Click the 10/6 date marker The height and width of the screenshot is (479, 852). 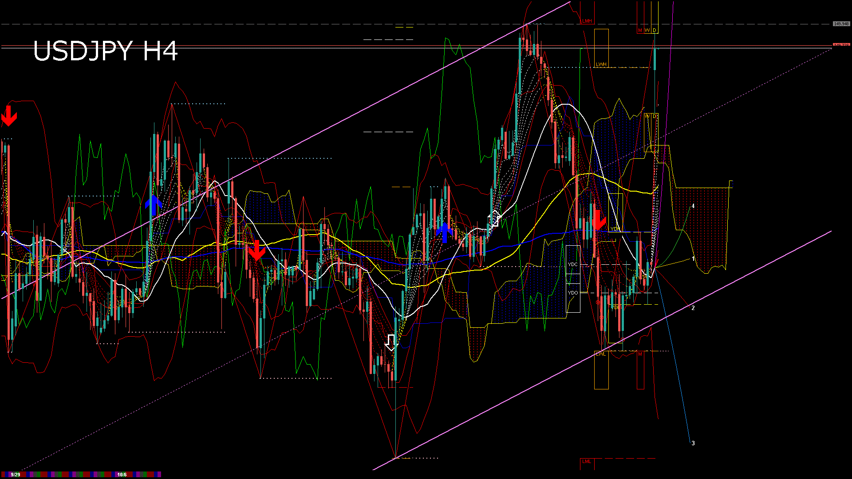(122, 475)
